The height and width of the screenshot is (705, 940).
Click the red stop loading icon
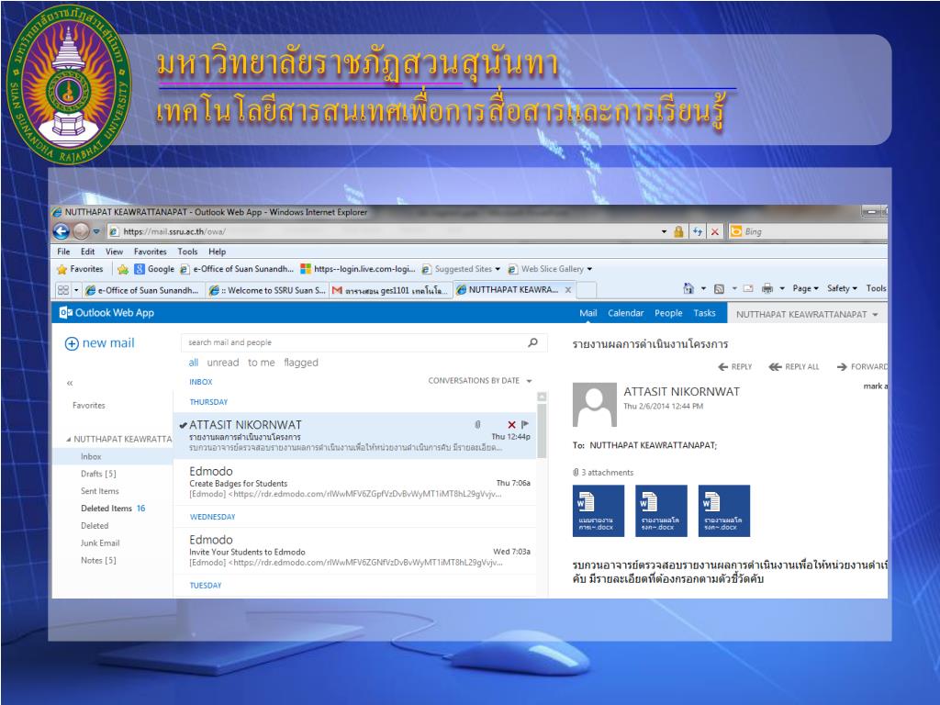coord(714,231)
